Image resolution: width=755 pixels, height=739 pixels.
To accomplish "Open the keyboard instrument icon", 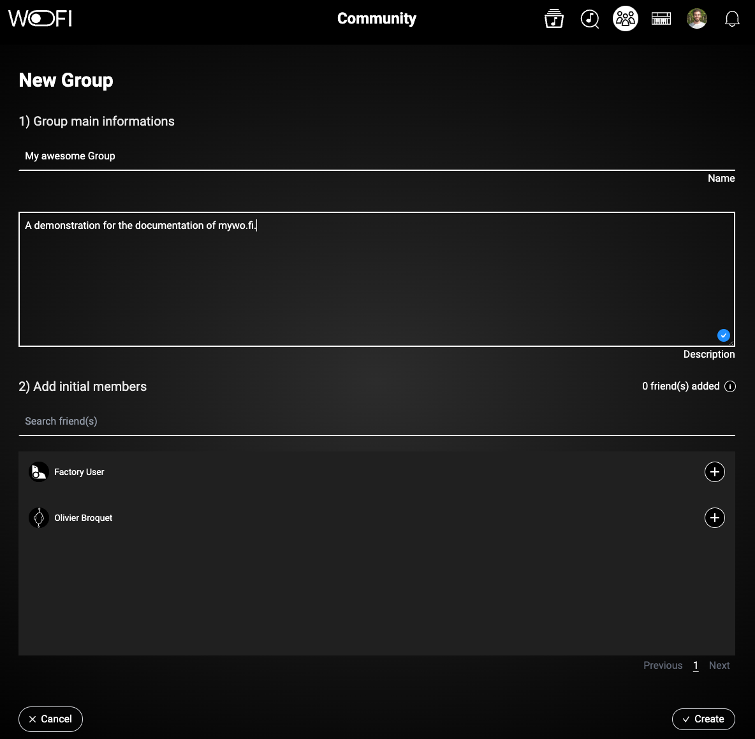I will pyautogui.click(x=661, y=19).
